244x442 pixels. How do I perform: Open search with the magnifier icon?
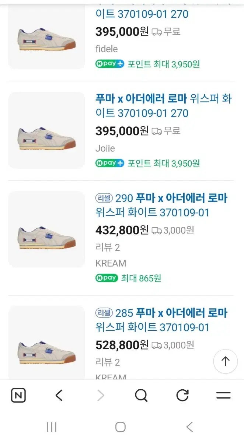pyautogui.click(x=141, y=396)
